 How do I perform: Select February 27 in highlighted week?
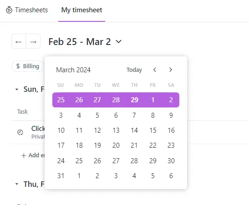[97, 100]
